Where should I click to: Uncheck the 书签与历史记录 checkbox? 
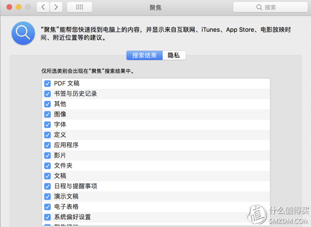47,94
